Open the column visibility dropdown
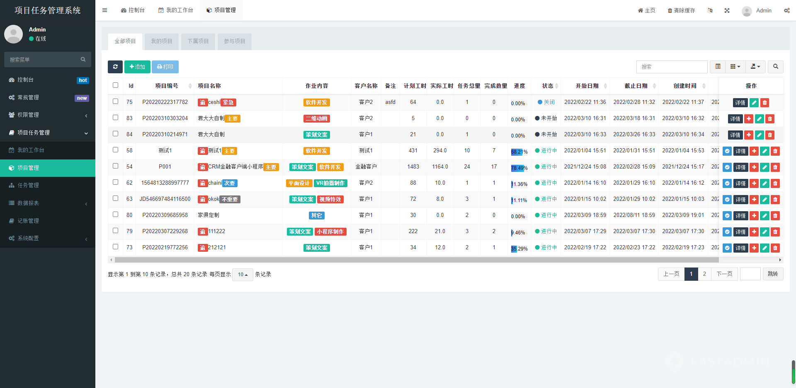The image size is (796, 388). click(735, 67)
